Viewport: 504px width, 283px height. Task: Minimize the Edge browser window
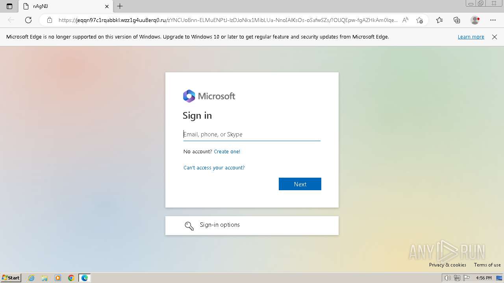point(471,4)
